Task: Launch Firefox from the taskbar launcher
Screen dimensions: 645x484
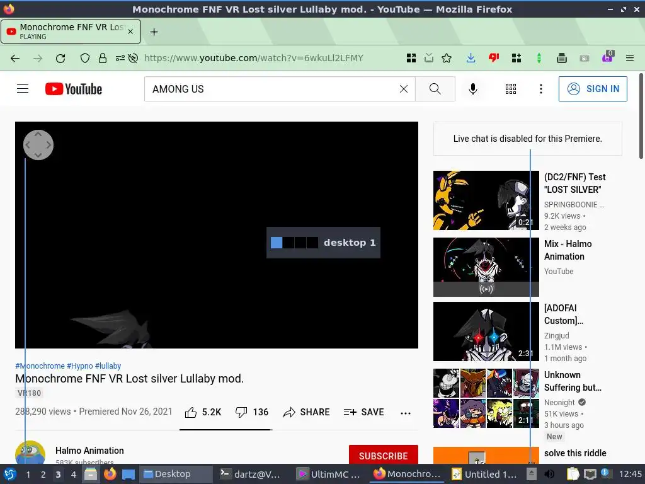Action: 110,474
